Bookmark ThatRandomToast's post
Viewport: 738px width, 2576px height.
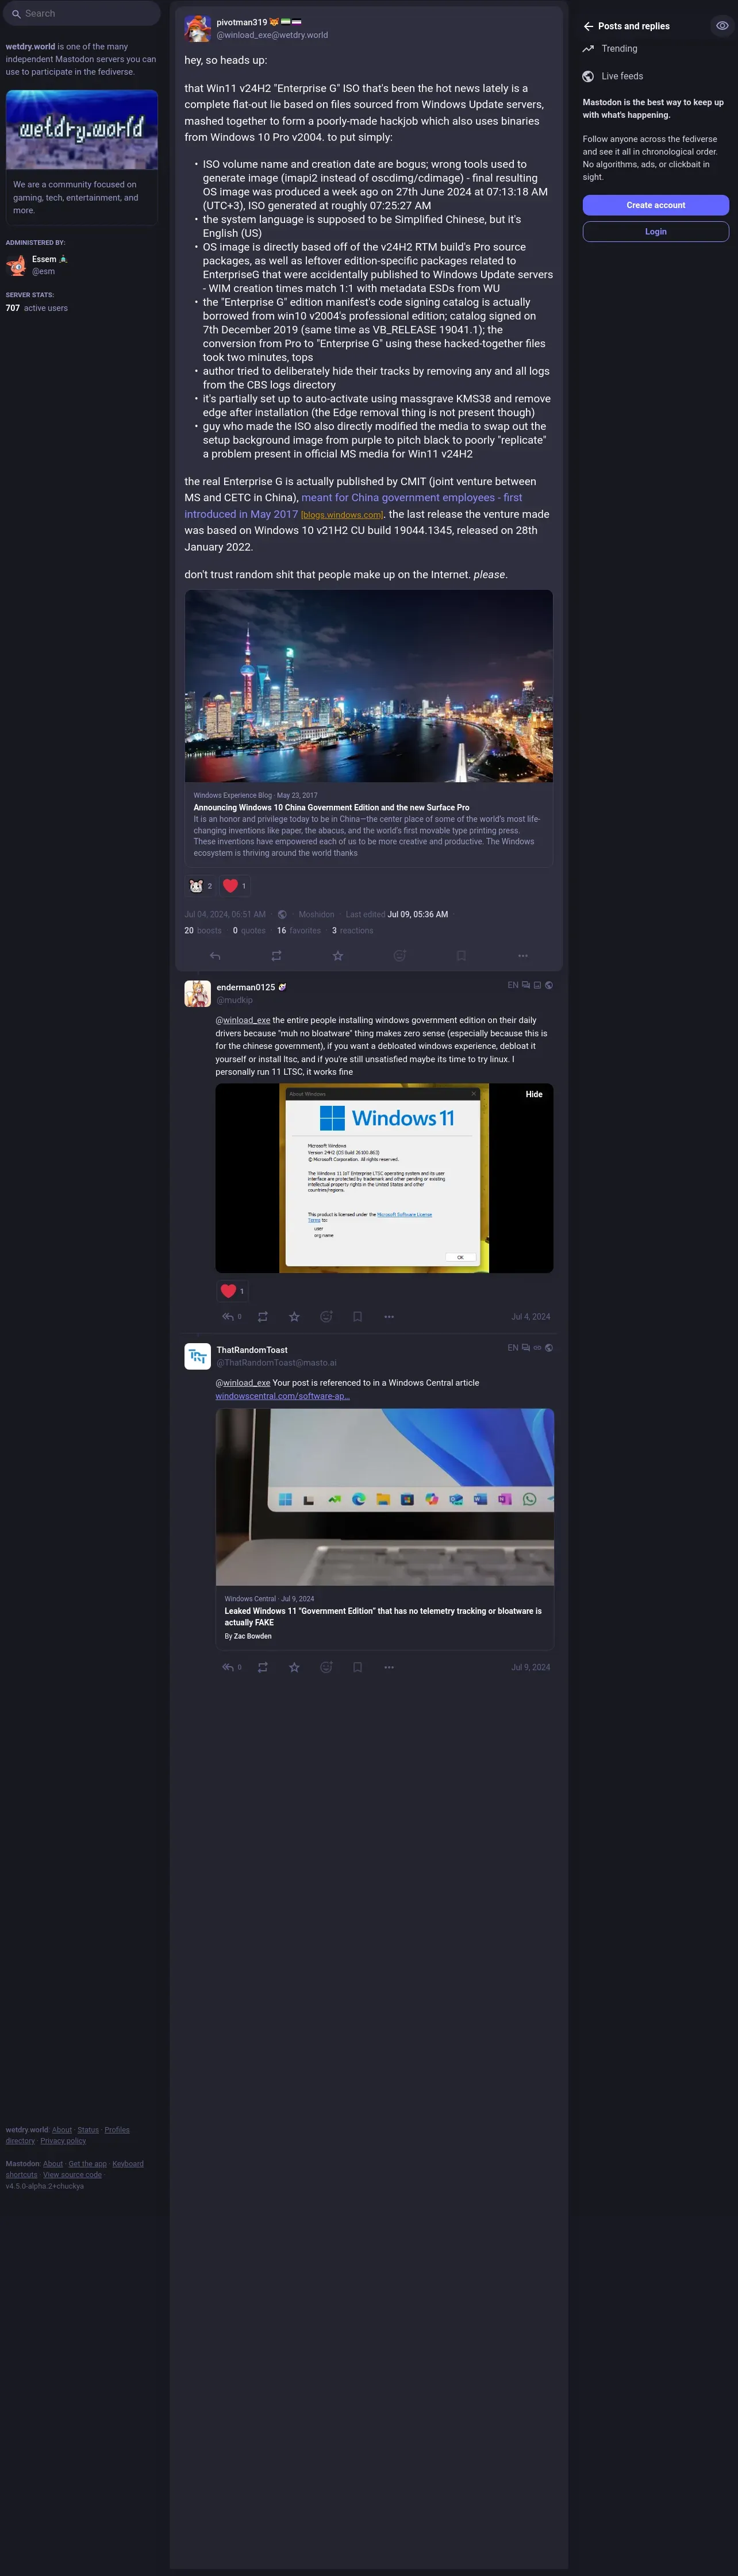pyautogui.click(x=357, y=1667)
